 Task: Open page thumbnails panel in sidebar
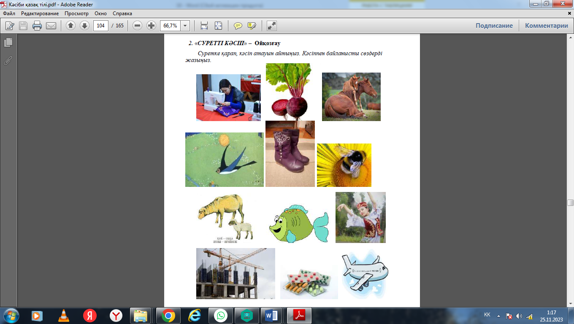click(8, 42)
